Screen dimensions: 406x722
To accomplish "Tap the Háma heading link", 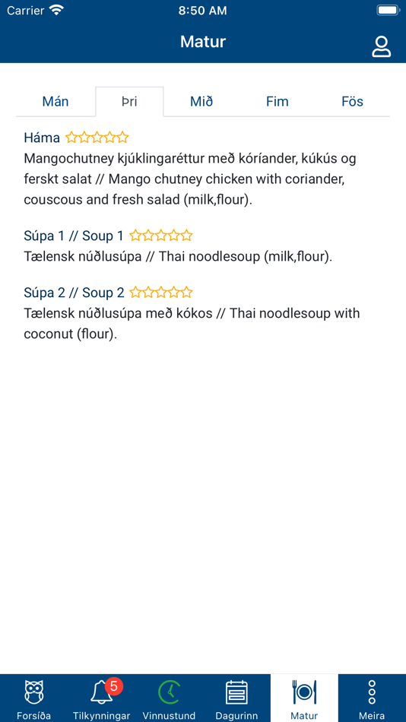I will pyautogui.click(x=42, y=138).
